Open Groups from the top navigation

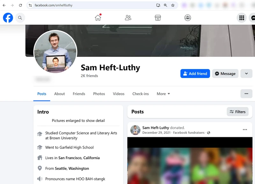coord(187,18)
